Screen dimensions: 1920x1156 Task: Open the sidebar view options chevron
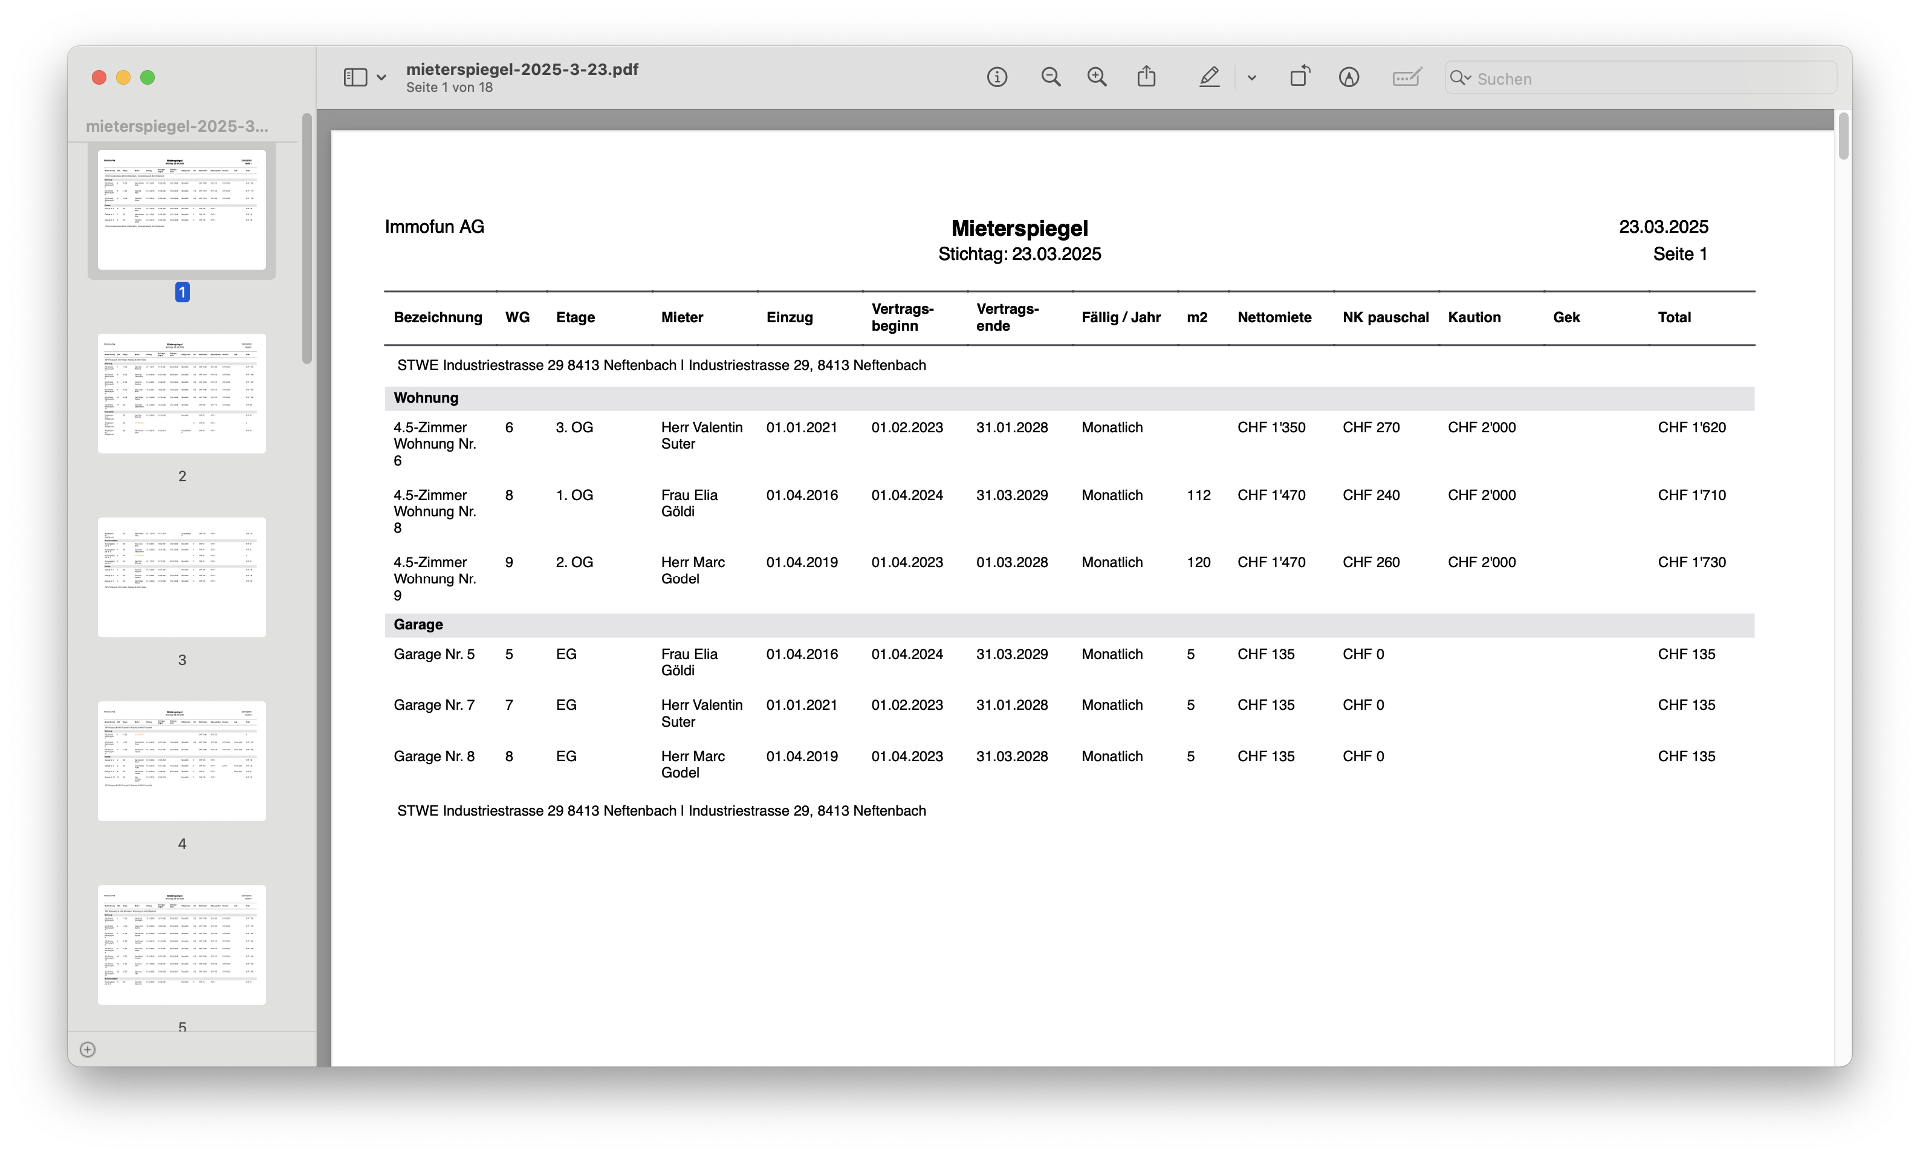tap(381, 76)
